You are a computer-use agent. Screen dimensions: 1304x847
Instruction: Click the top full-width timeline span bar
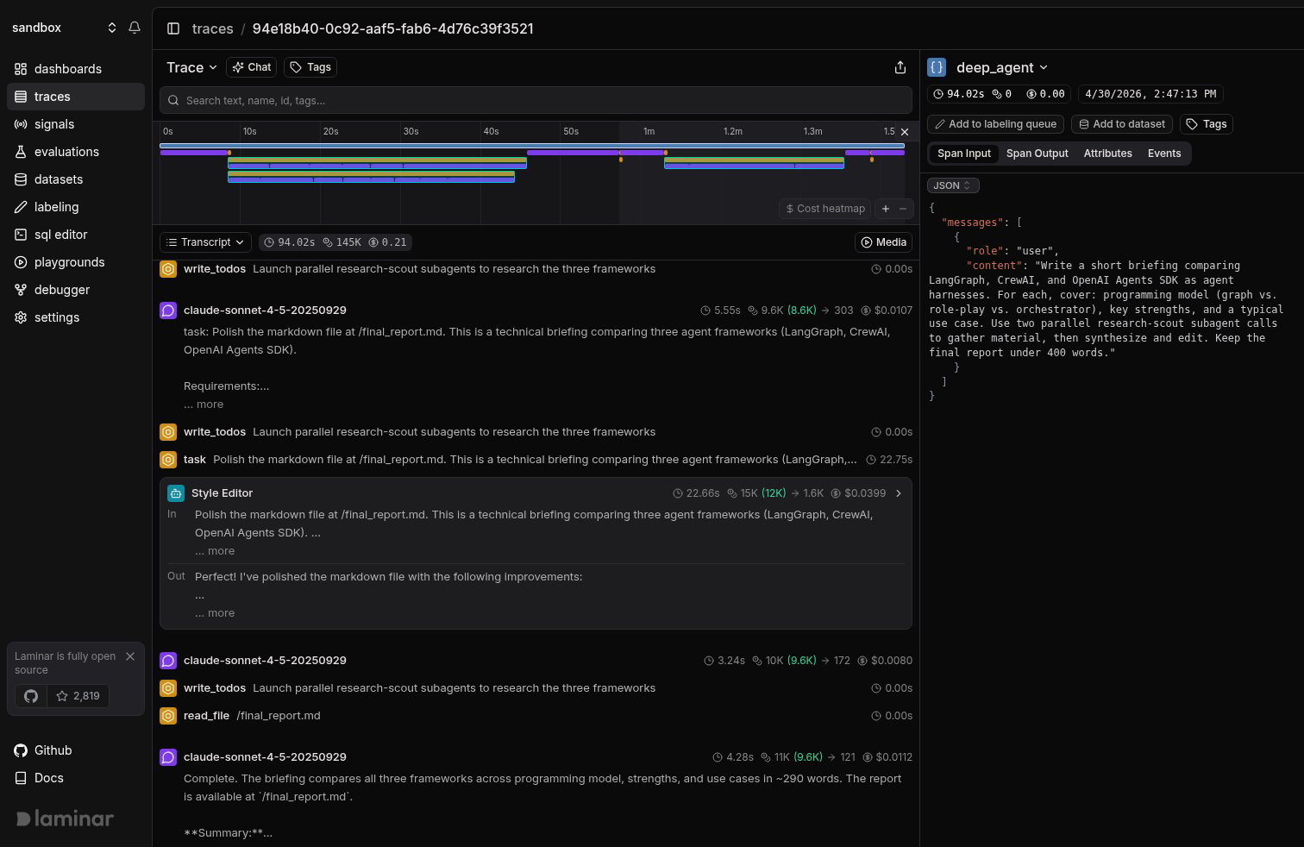532,146
